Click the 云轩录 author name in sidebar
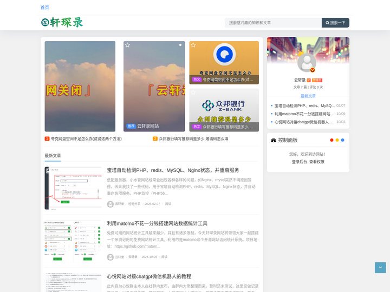390x292 pixels. click(300, 80)
